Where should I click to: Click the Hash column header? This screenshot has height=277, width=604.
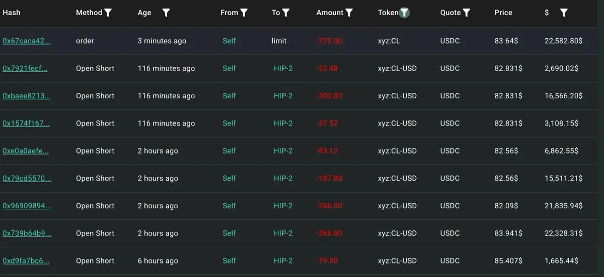point(12,13)
